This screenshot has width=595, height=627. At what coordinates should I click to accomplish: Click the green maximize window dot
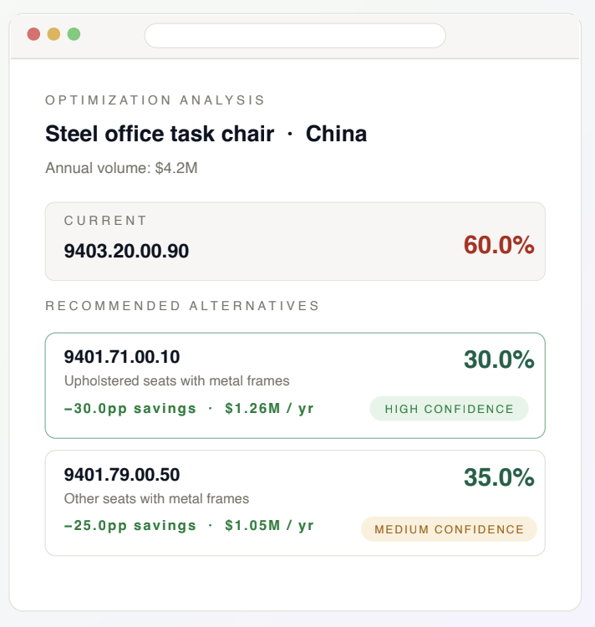pyautogui.click(x=74, y=34)
